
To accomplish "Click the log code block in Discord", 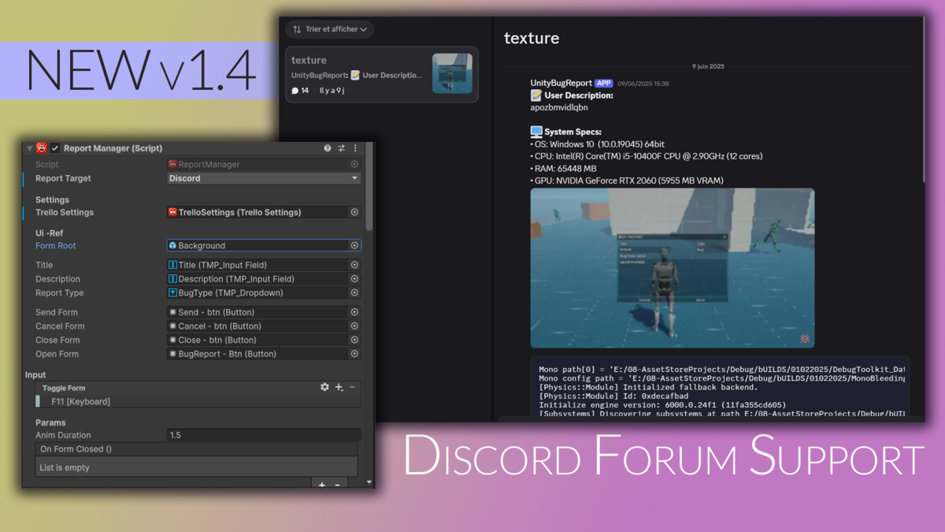I will click(720, 388).
